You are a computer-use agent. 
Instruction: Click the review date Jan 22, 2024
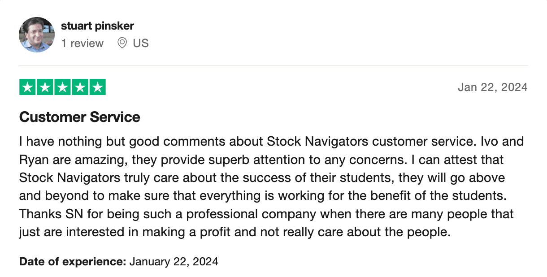[493, 87]
